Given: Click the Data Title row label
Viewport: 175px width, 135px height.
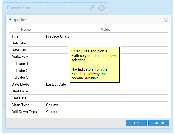Looking at the screenshot, I should (19, 50).
